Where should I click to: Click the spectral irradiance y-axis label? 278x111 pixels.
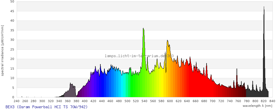tap(3, 51)
